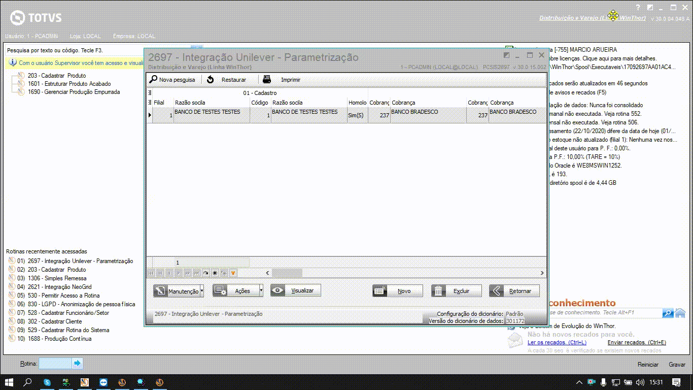Click the Restaurar circular arrow icon
This screenshot has height=390, width=693.
(211, 80)
